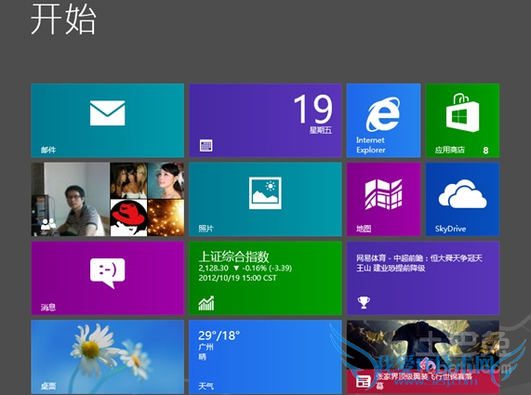Click the 上证综合指数 heading

click(233, 257)
